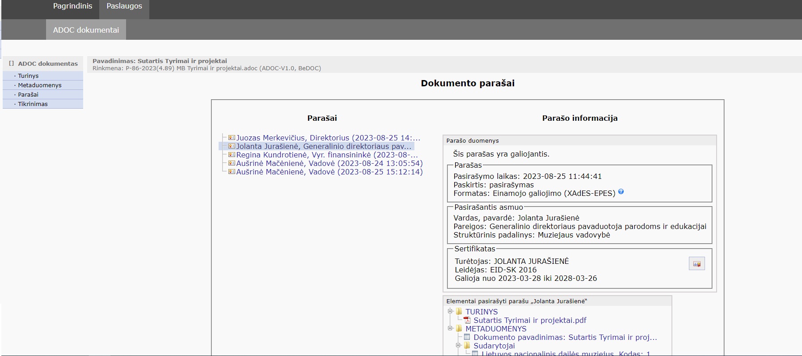
Task: Click the blue help icon beside XAdES-EPES
Action: [x=621, y=192]
